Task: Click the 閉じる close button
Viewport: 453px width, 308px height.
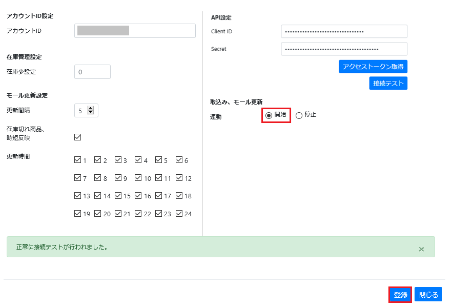Action: pos(428,295)
